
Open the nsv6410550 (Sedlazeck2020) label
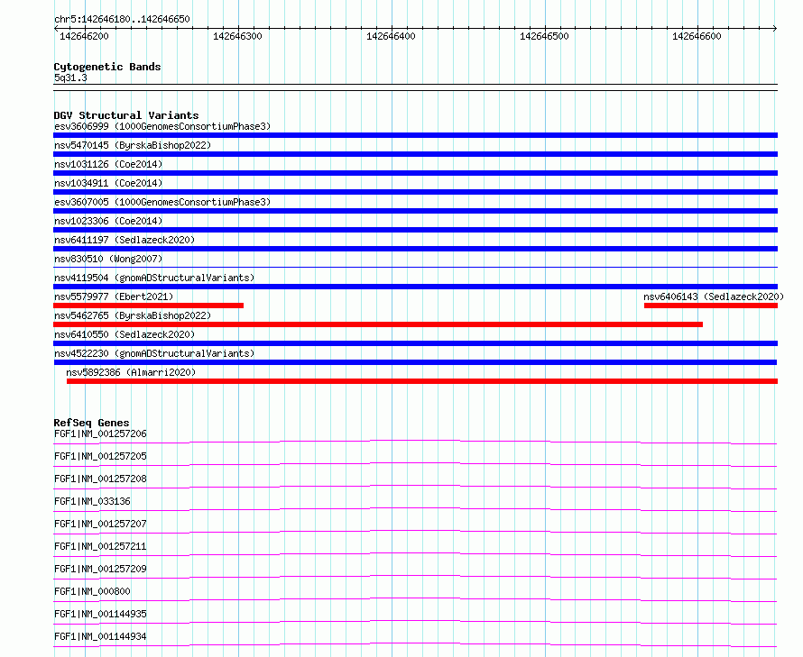(x=125, y=334)
